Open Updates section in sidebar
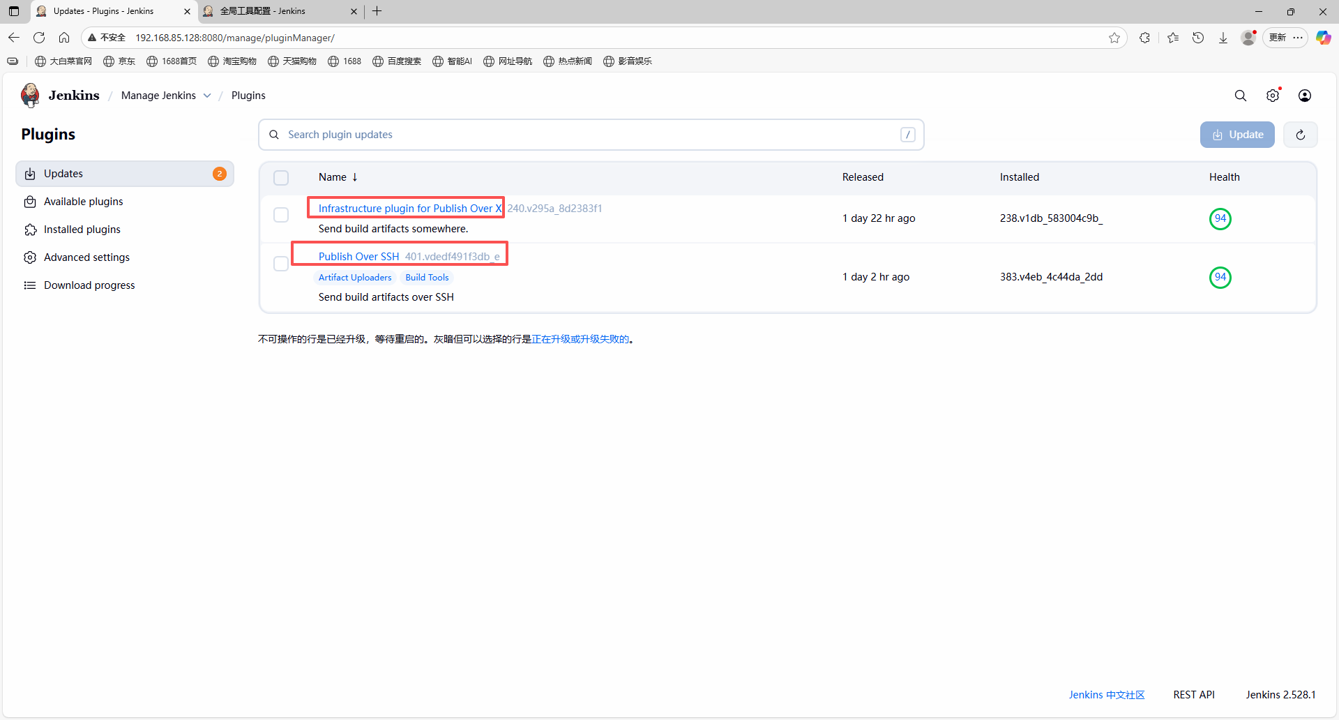Screen dimensions: 1339x720 125,174
